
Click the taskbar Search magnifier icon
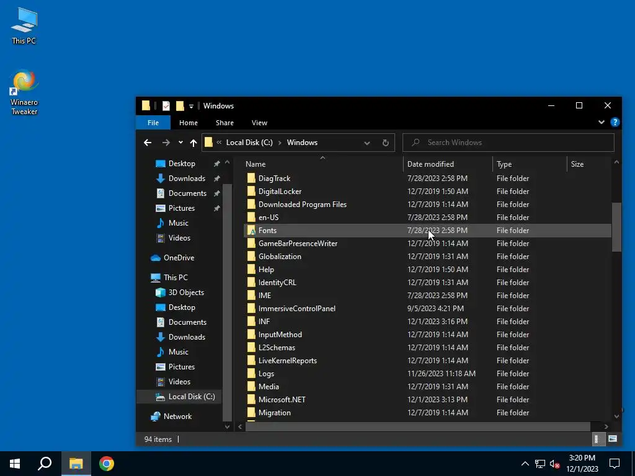click(45, 464)
